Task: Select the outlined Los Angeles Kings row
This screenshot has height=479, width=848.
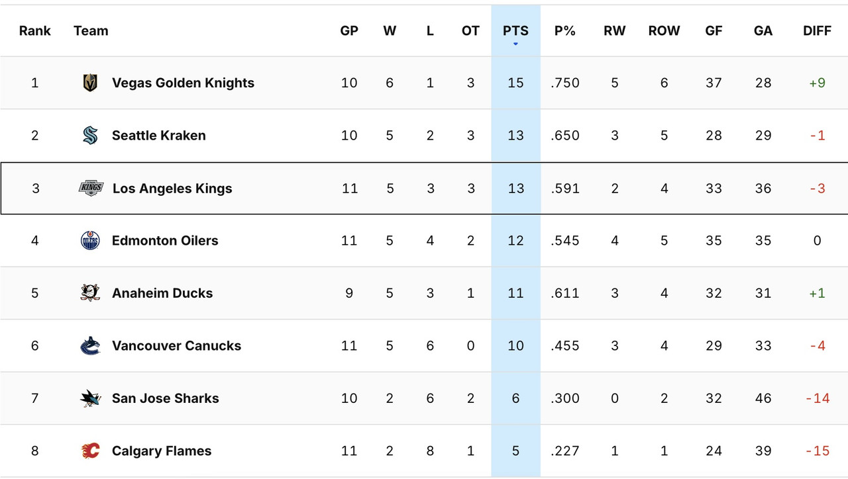Action: coord(298,188)
